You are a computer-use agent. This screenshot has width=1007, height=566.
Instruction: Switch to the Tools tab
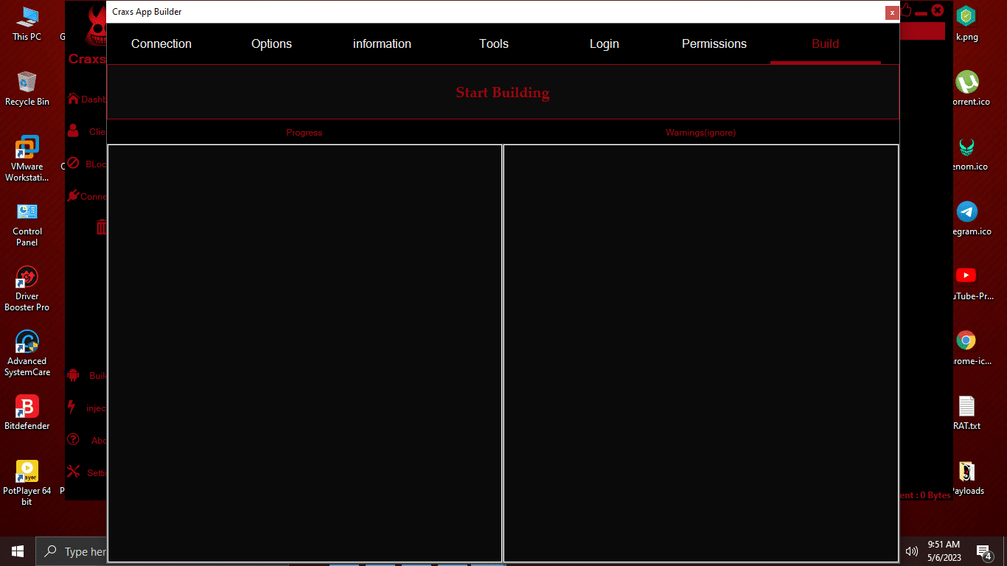(493, 43)
